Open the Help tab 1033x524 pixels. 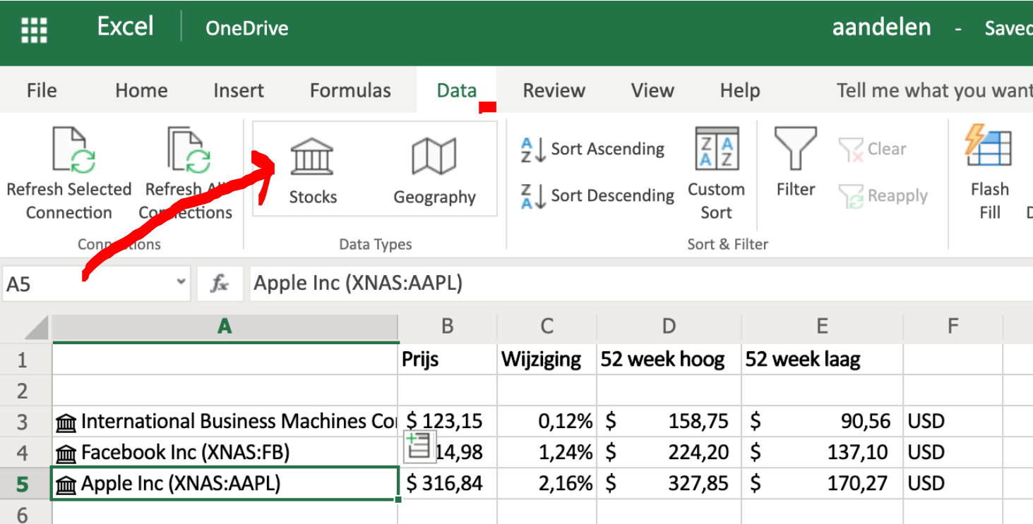[x=739, y=90]
